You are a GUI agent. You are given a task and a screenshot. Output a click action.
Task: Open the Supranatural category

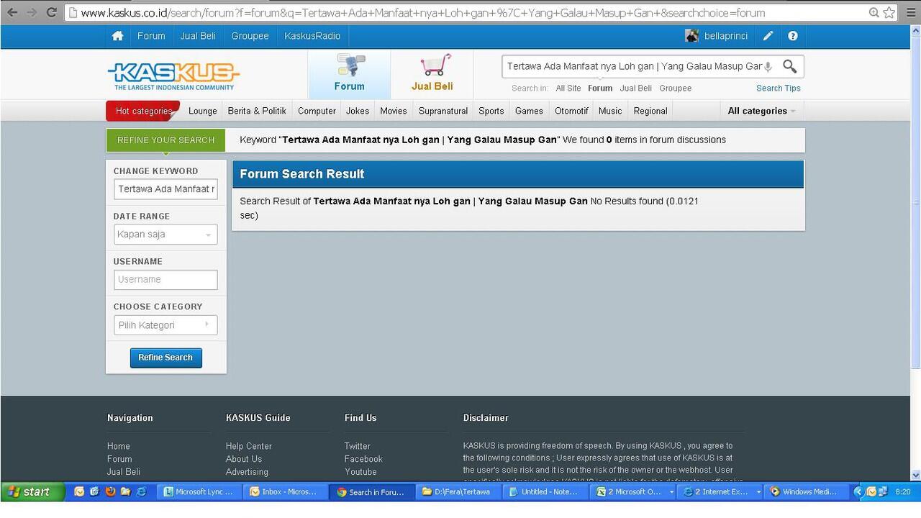tap(443, 111)
